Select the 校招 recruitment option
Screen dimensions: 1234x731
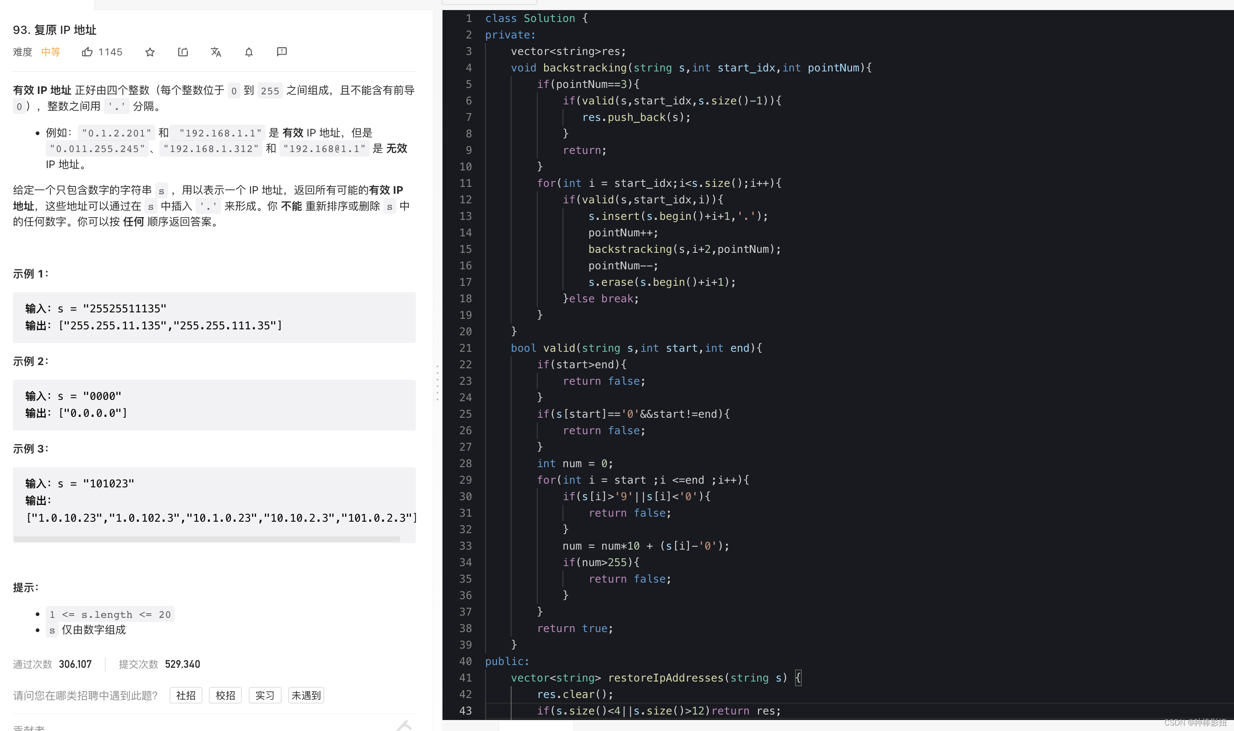point(225,695)
